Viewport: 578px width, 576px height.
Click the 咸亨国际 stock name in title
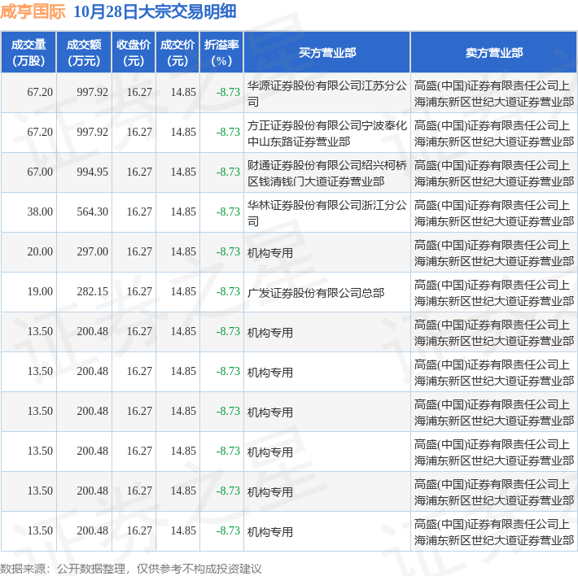(x=33, y=11)
